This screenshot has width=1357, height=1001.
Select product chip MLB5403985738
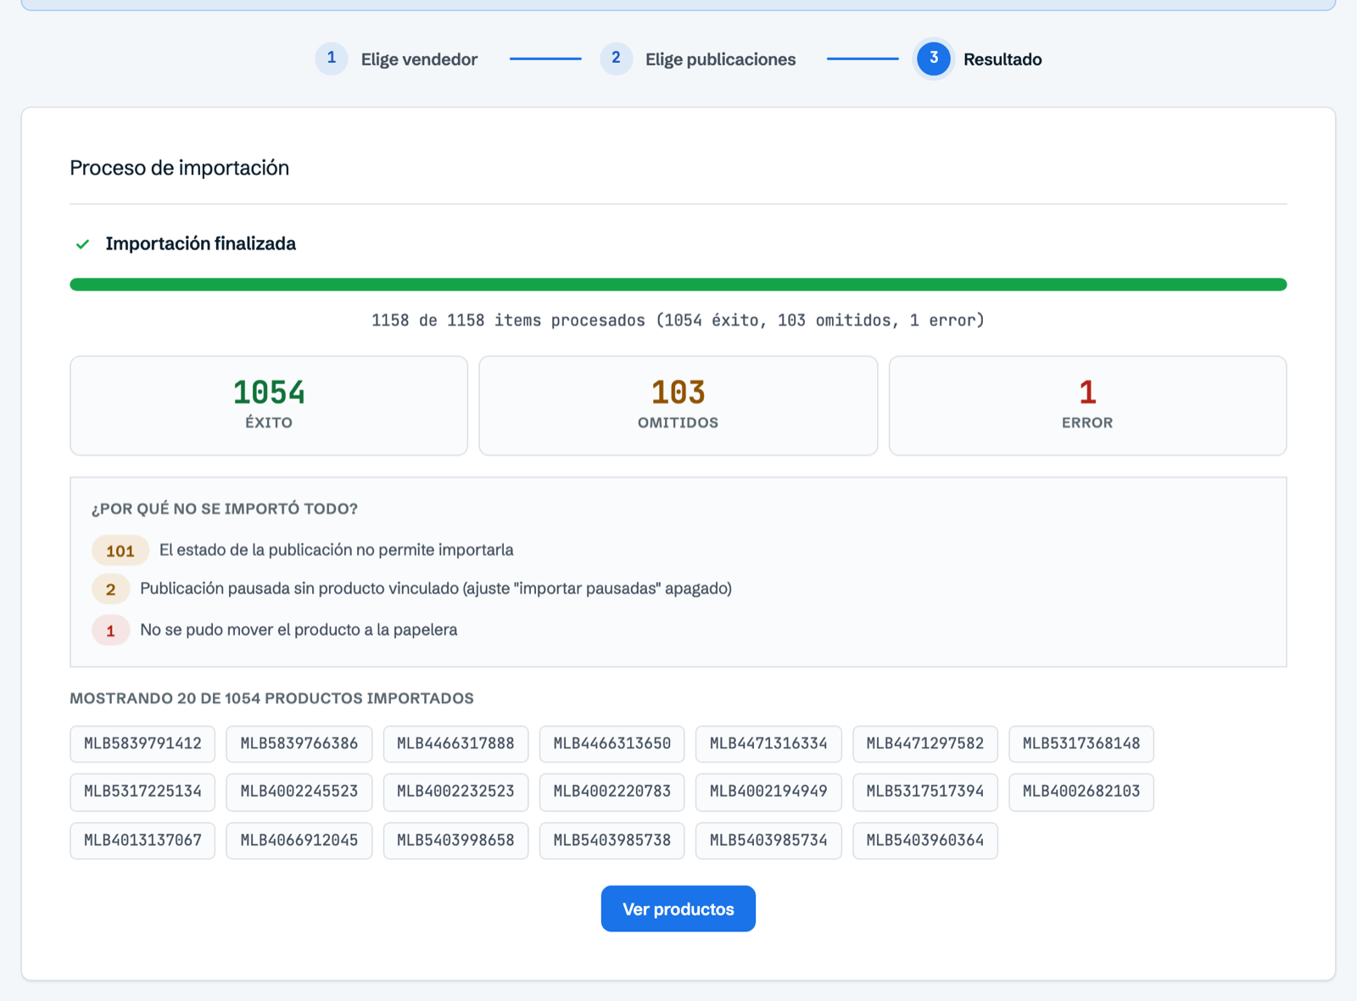(612, 841)
